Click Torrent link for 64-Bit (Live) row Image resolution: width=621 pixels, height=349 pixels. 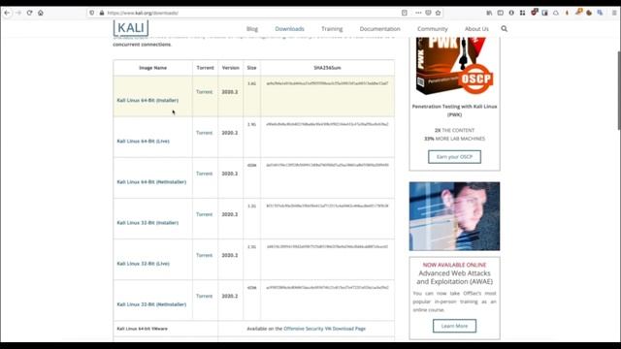click(205, 133)
